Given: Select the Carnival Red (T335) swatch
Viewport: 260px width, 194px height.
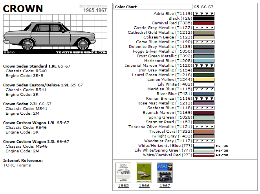Looking at the screenshot, I should click(204, 23).
